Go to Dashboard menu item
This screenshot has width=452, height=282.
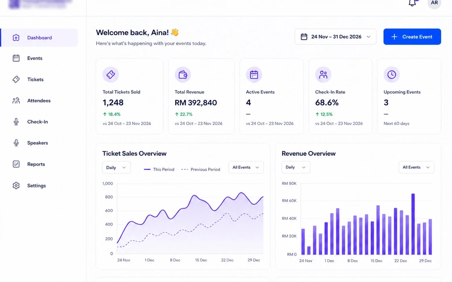pos(39,38)
